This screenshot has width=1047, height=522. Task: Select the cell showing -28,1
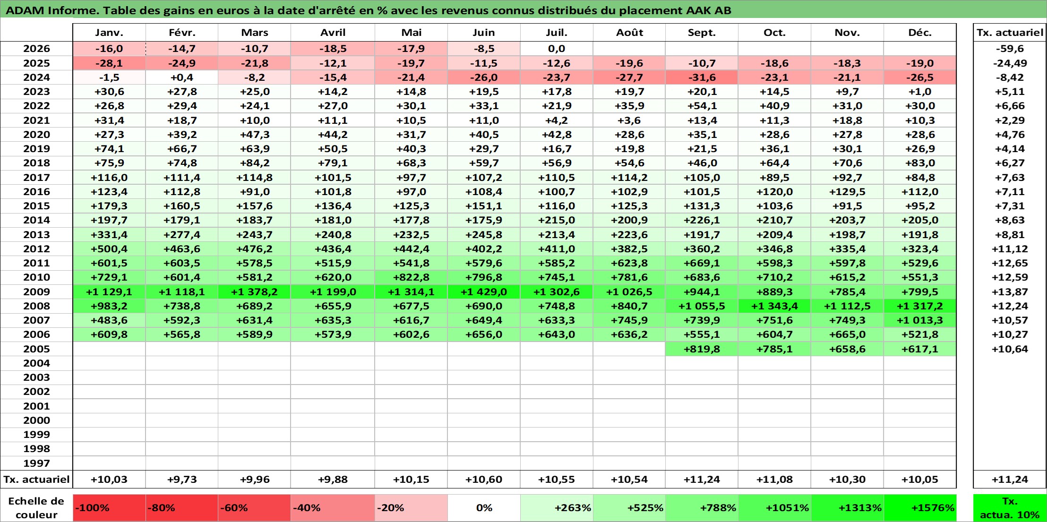tap(109, 63)
